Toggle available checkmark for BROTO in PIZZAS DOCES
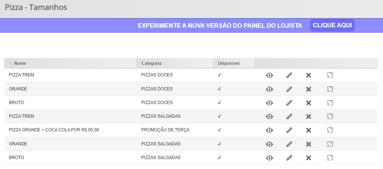The height and width of the screenshot is (169, 383). click(x=219, y=103)
